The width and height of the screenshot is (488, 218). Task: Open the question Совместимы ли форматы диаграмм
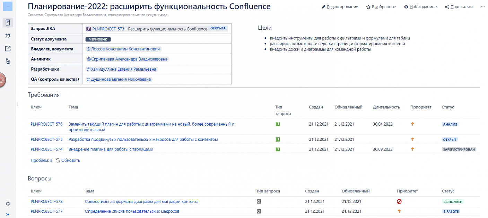coord(142,201)
